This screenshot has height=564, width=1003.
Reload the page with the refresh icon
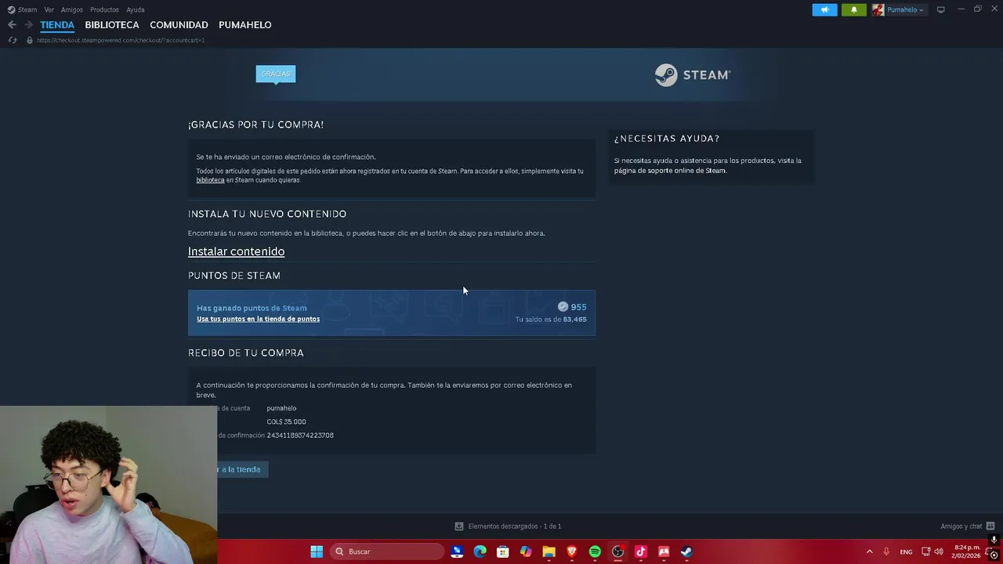coord(12,40)
